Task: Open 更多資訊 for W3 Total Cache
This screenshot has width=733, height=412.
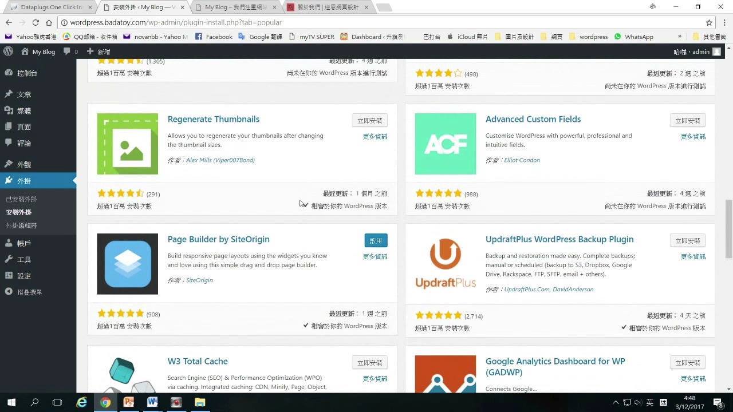Action: tap(375, 378)
